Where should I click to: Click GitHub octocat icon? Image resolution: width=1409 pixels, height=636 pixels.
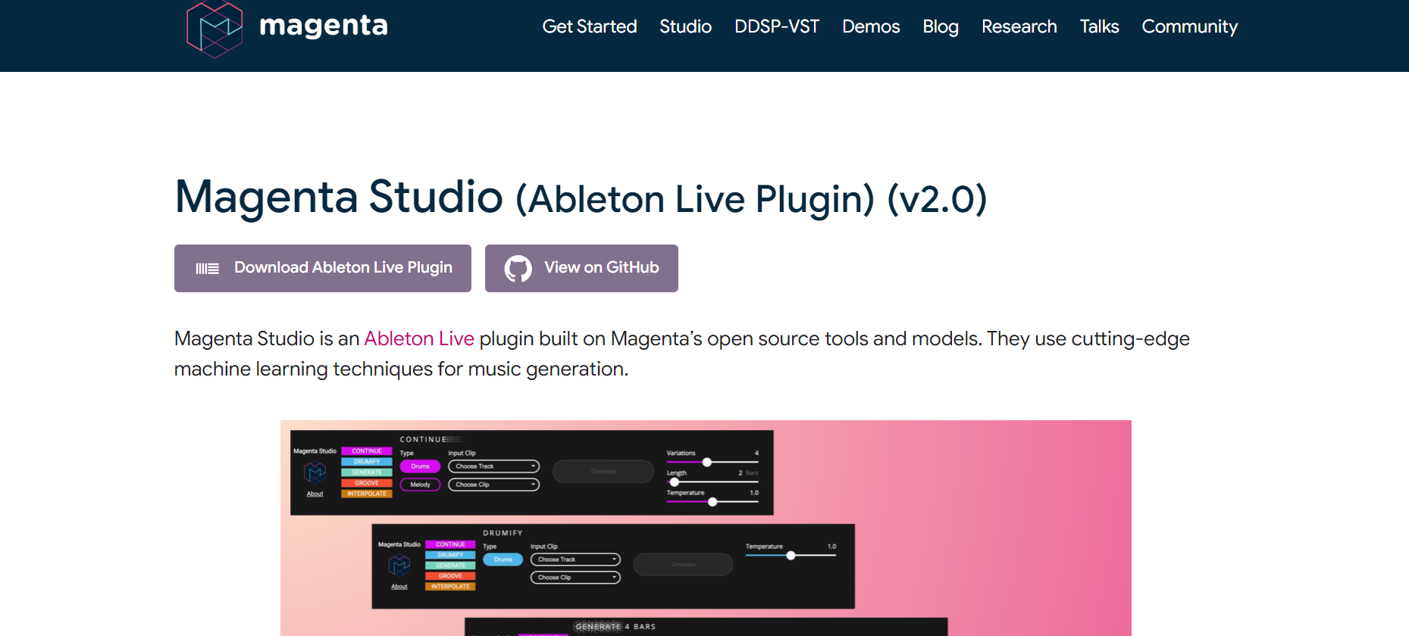tap(518, 268)
